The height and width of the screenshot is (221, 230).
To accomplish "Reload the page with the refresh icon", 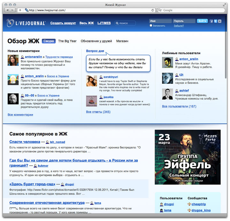I will pyautogui.click(x=153, y=10).
